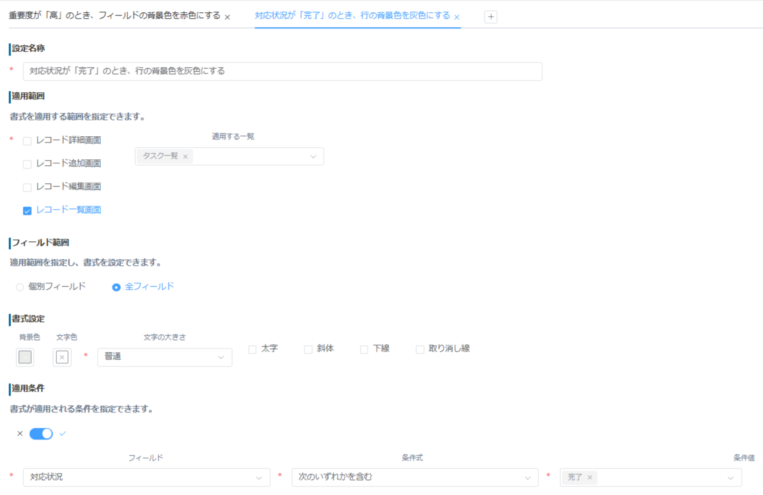Open the 文字色 text color picker
Image resolution: width=763 pixels, height=495 pixels.
62,358
